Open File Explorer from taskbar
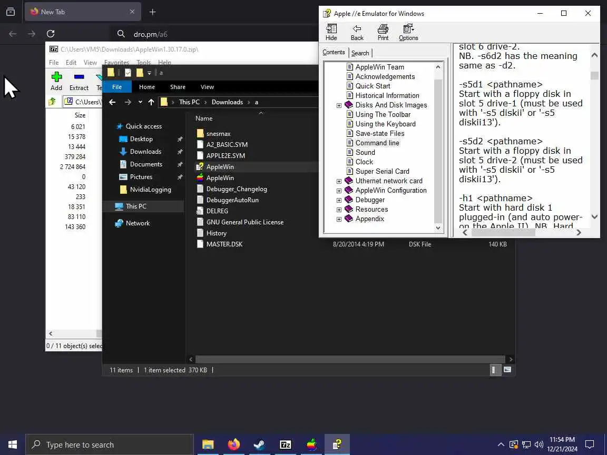 [208, 444]
